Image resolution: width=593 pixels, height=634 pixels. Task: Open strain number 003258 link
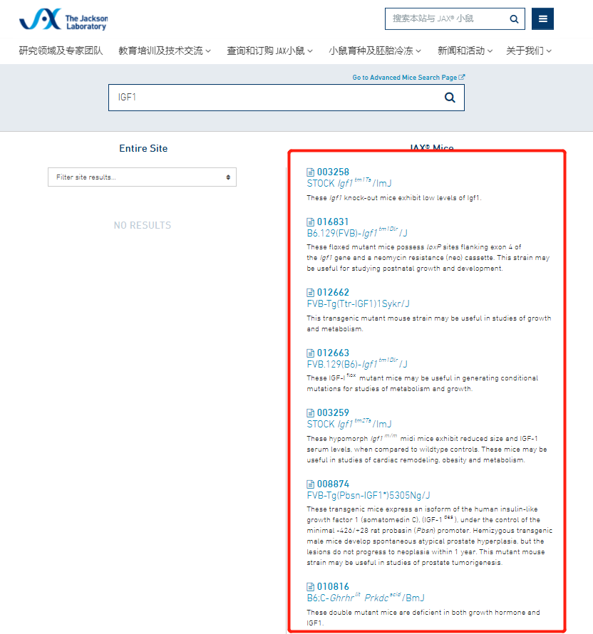point(333,172)
